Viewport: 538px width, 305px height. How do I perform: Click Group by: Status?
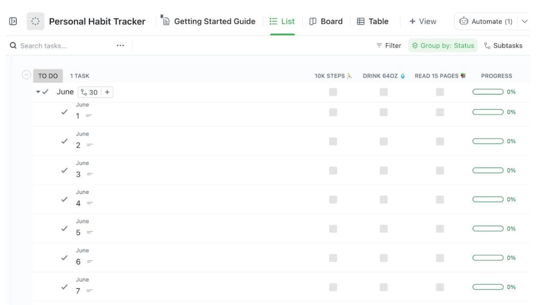(443, 45)
